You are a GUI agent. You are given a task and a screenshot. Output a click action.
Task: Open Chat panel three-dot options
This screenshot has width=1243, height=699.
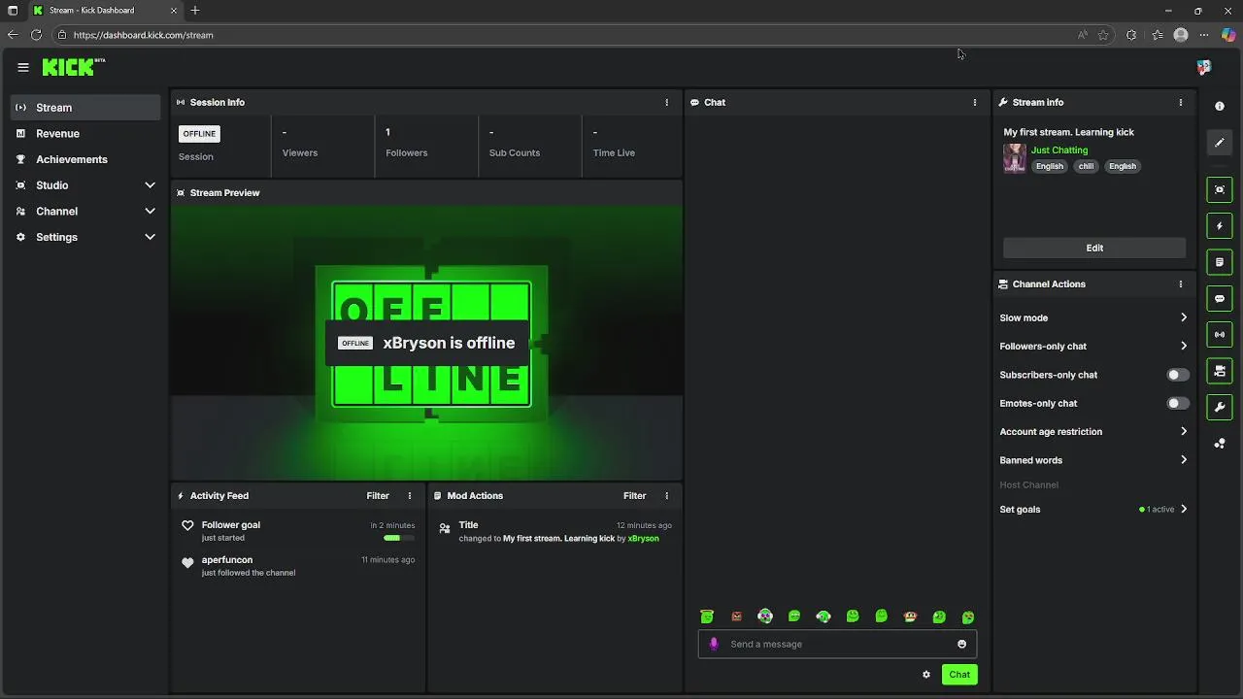click(975, 102)
